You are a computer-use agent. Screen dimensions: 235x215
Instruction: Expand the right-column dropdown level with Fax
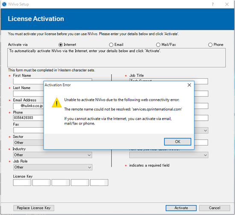pos(201,130)
